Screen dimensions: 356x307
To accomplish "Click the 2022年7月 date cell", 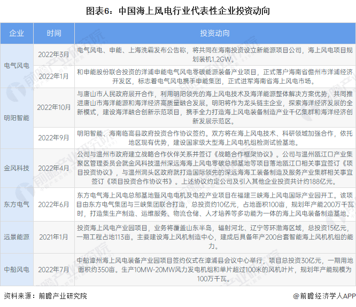I will point(53,270).
